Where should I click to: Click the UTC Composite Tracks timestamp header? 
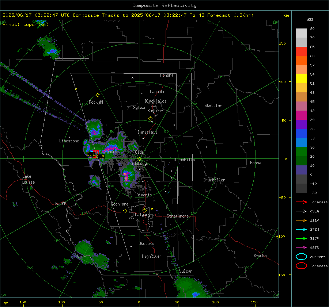[128, 15]
